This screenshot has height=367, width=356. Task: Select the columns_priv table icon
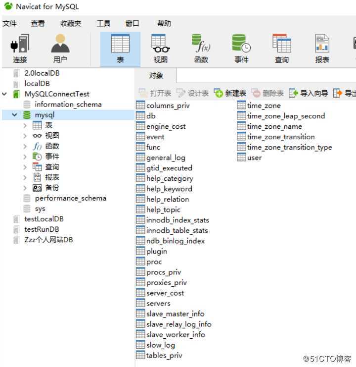point(140,105)
